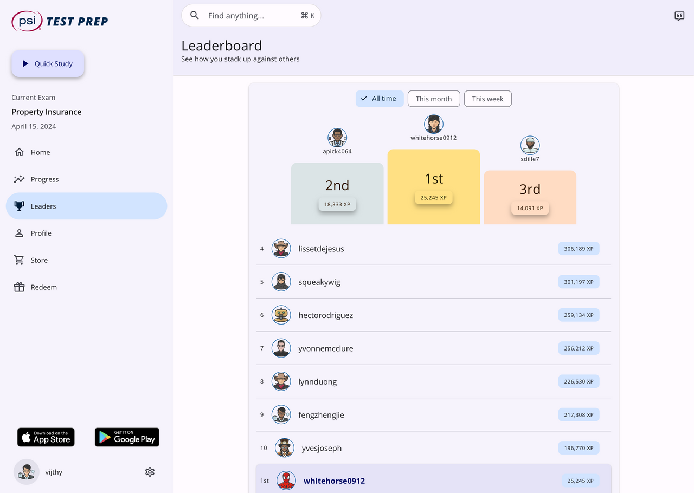This screenshot has height=493, width=694.
Task: Click the settings gear icon
Action: [x=150, y=472]
